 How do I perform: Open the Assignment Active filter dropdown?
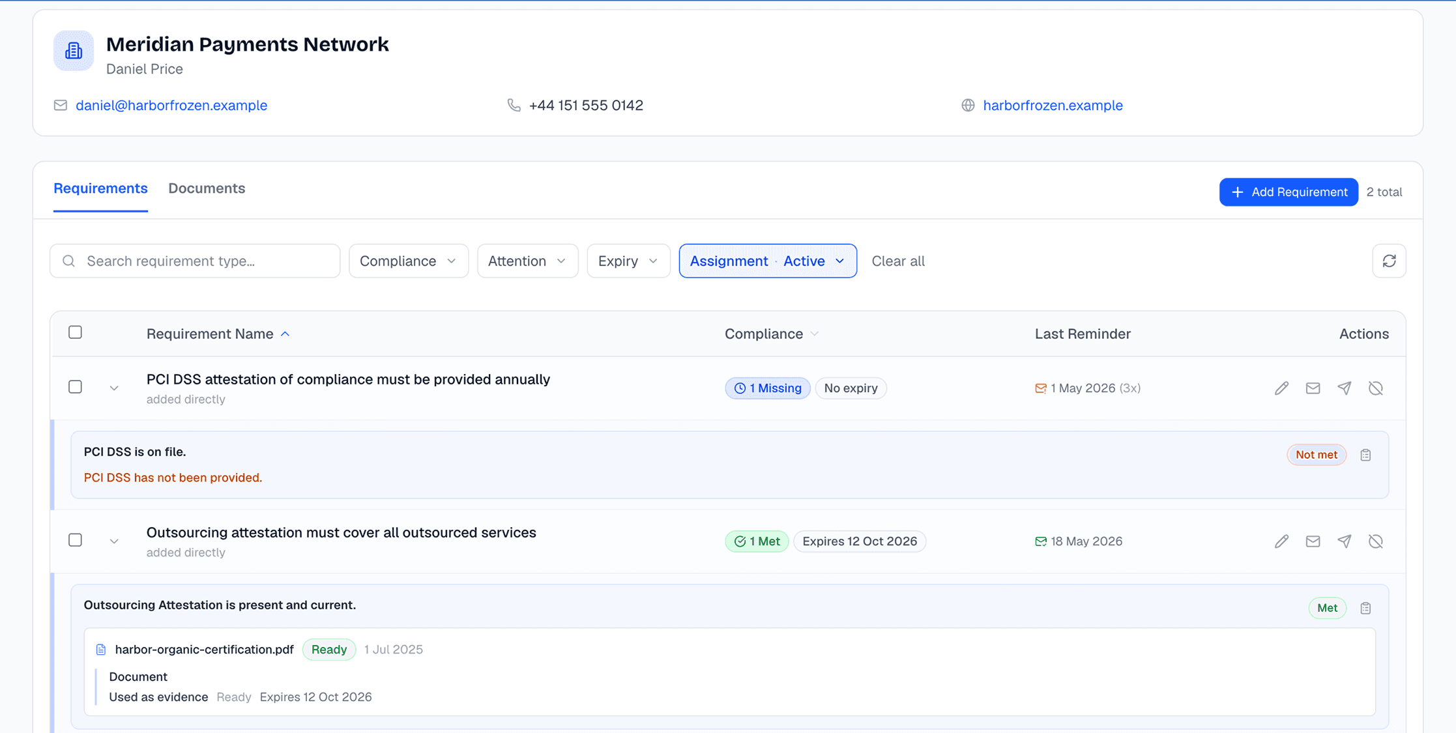pos(768,261)
